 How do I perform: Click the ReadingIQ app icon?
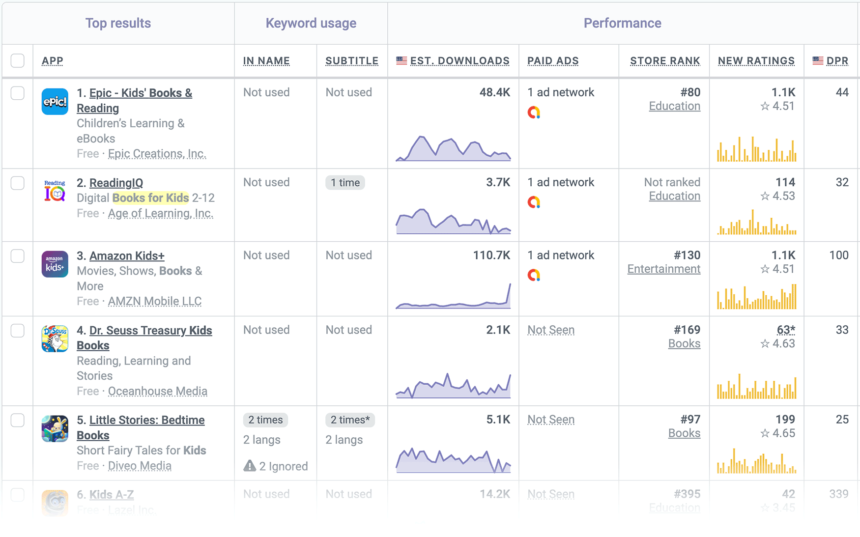click(x=55, y=191)
